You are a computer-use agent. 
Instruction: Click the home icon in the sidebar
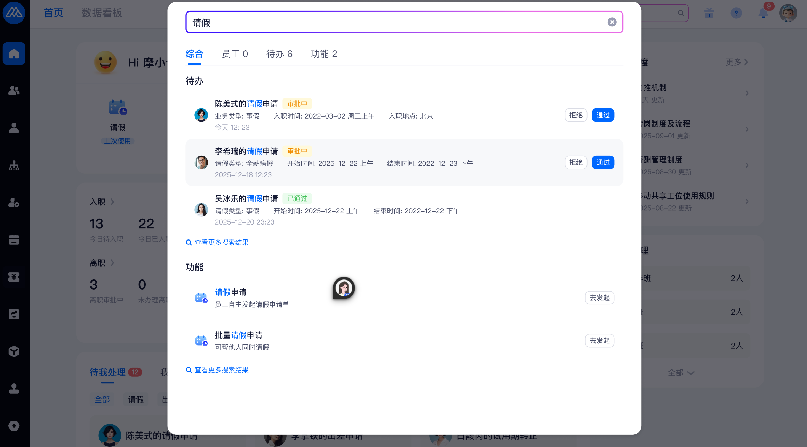pyautogui.click(x=14, y=54)
